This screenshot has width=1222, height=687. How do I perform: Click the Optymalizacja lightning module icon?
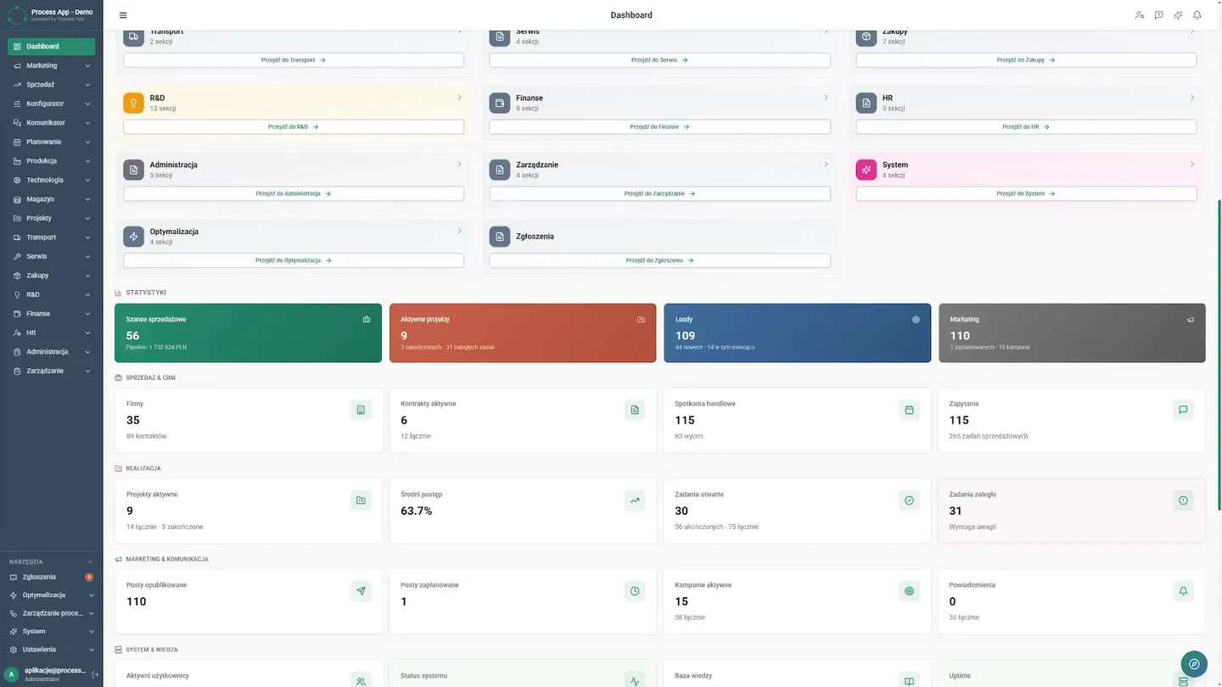click(134, 236)
